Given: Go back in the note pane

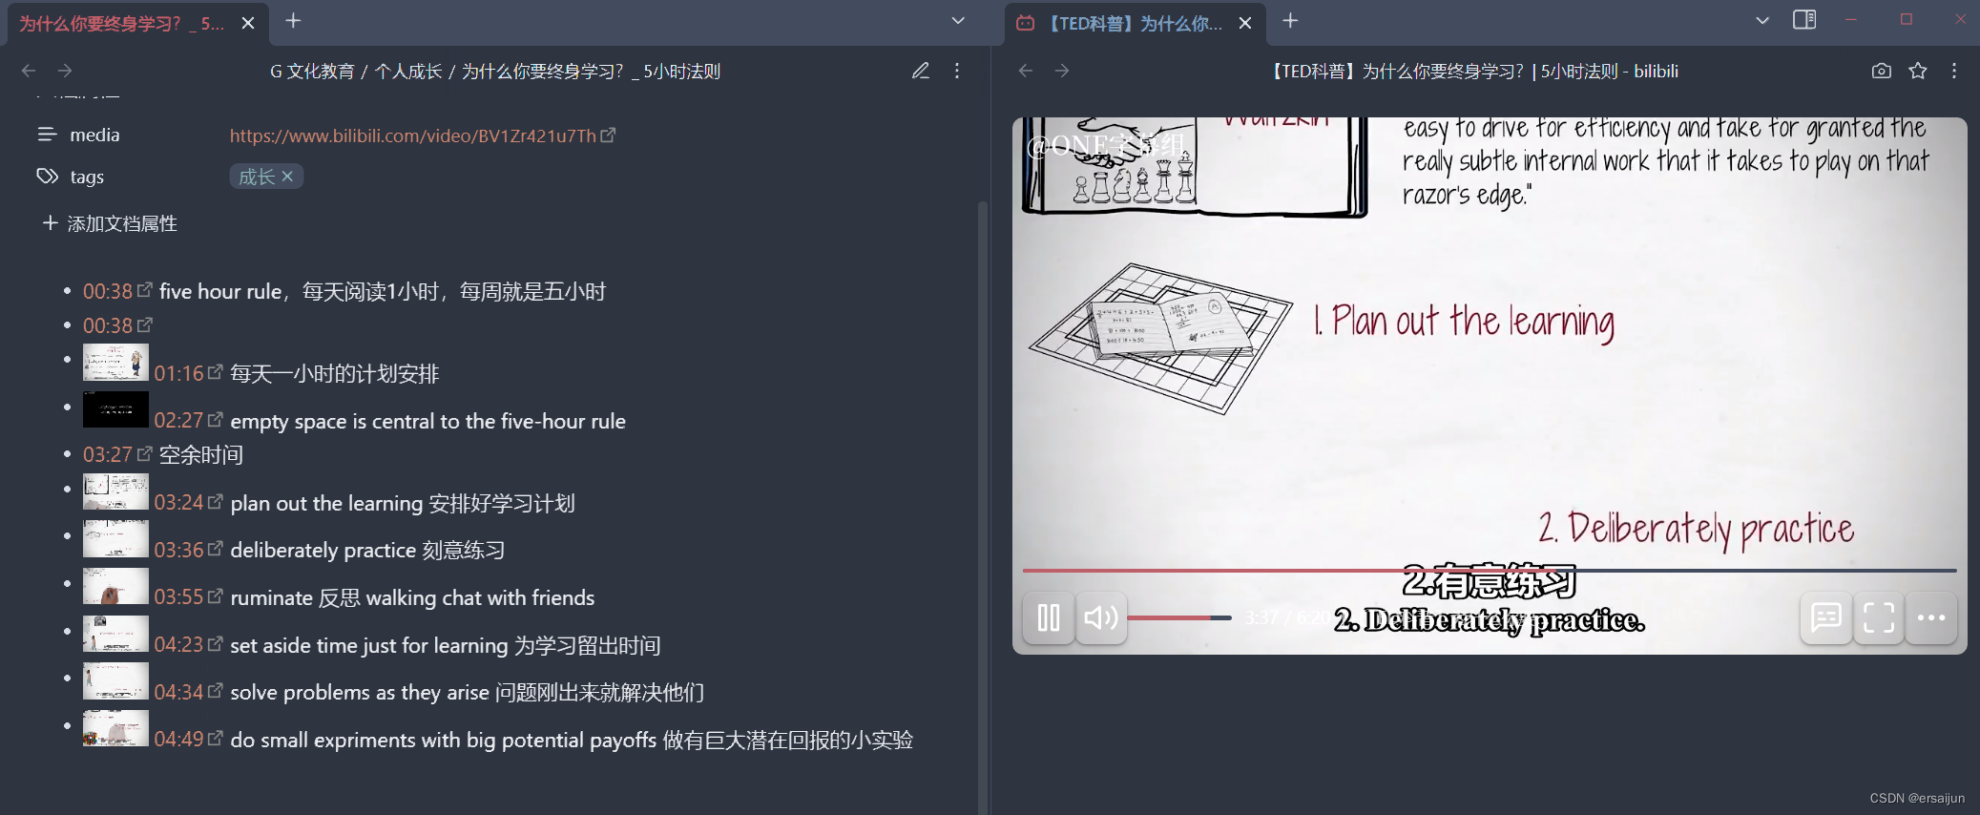Looking at the screenshot, I should [29, 71].
